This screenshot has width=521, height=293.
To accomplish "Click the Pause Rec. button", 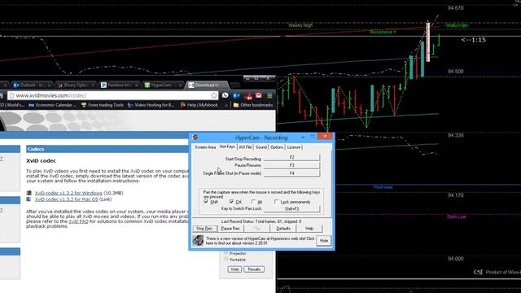I will [230, 229].
